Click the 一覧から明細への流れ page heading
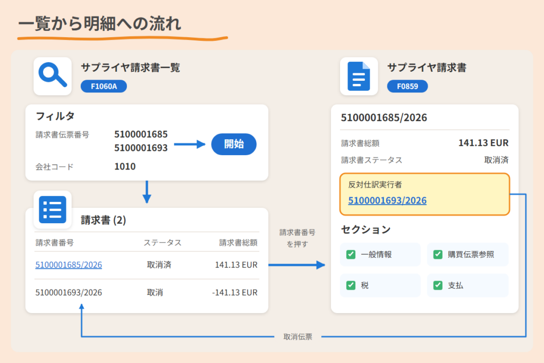The image size is (544, 363). pos(99,23)
